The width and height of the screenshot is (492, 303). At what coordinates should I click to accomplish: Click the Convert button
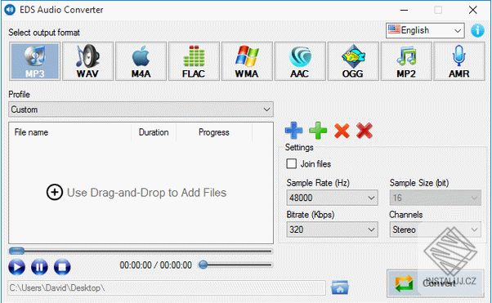[436, 283]
